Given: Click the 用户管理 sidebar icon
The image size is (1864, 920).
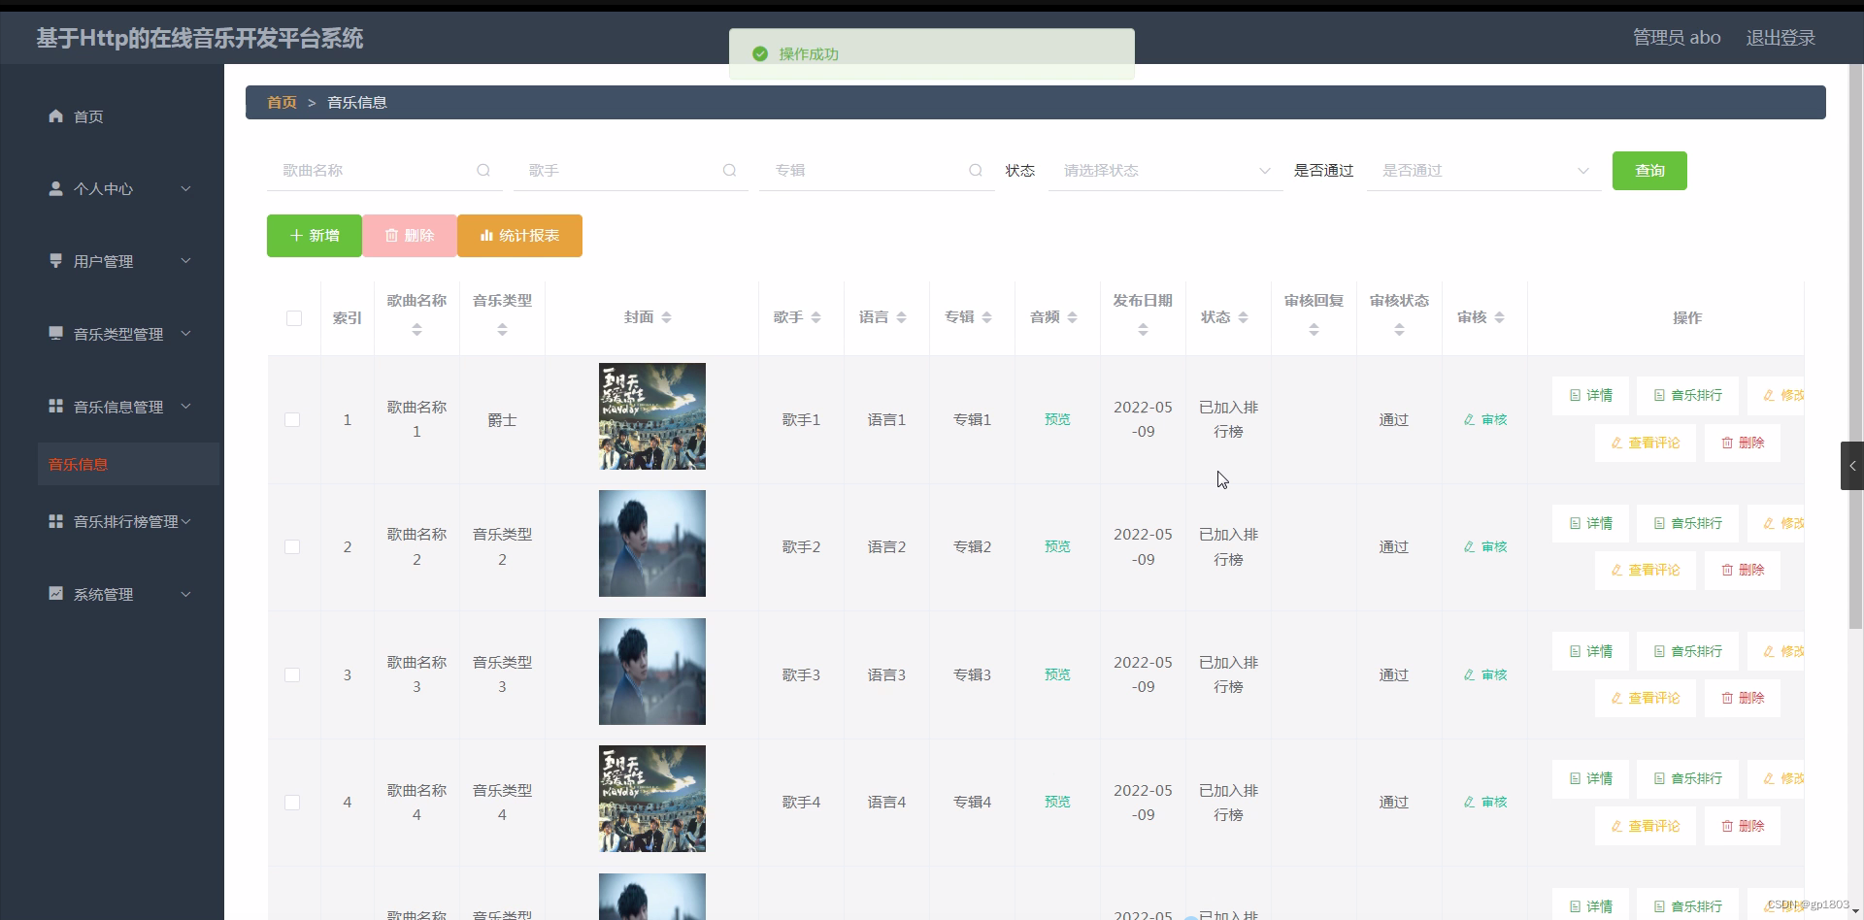Looking at the screenshot, I should pos(56,261).
